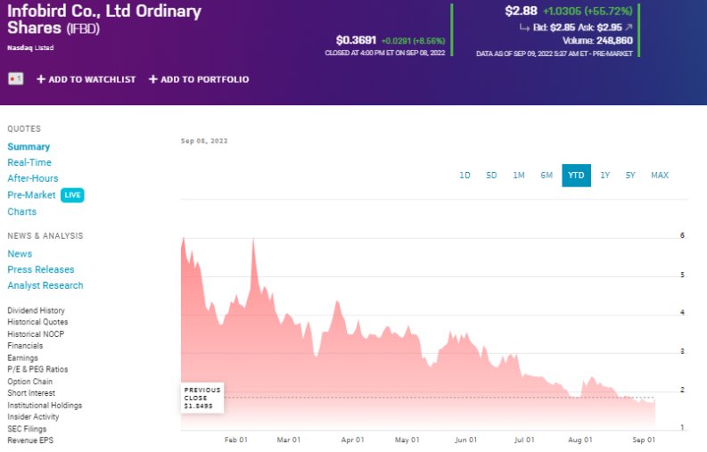
Task: Click the closing price $0.3691
Action: (357, 41)
